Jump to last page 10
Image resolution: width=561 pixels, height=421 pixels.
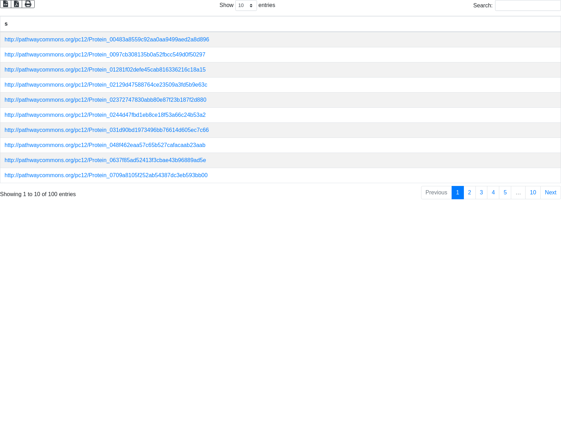tap(533, 193)
